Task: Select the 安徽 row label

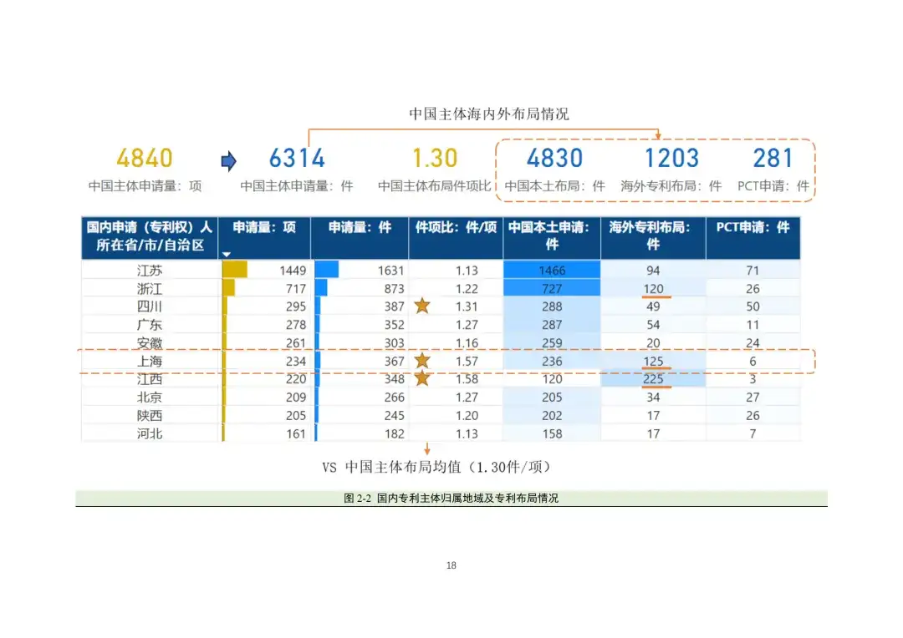Action: tap(150, 343)
